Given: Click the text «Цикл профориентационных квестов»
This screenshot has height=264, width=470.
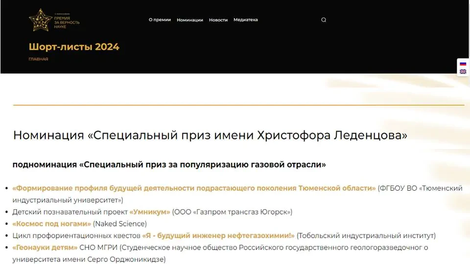Looking at the screenshot, I should (76, 236).
